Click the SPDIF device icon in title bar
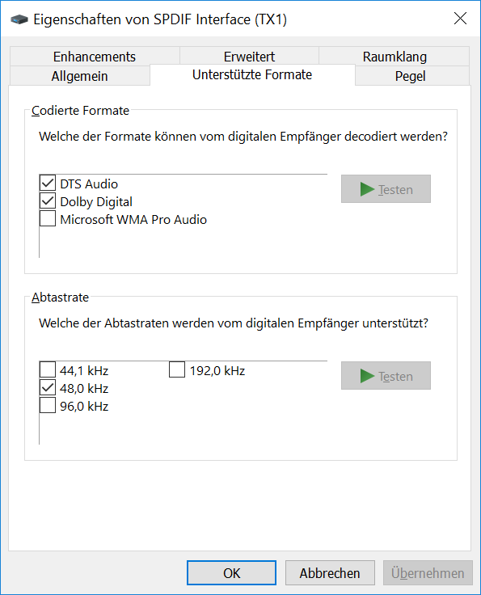This screenshot has width=481, height=595. click(x=19, y=19)
